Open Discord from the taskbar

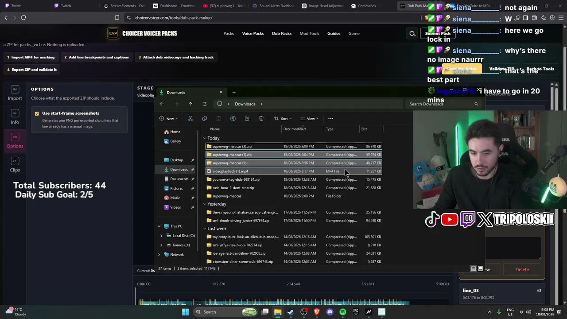330,312
